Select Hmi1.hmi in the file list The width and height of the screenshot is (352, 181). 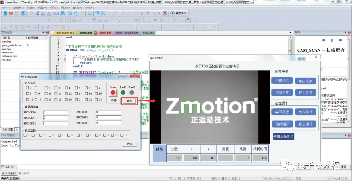pyautogui.click(x=6, y=60)
